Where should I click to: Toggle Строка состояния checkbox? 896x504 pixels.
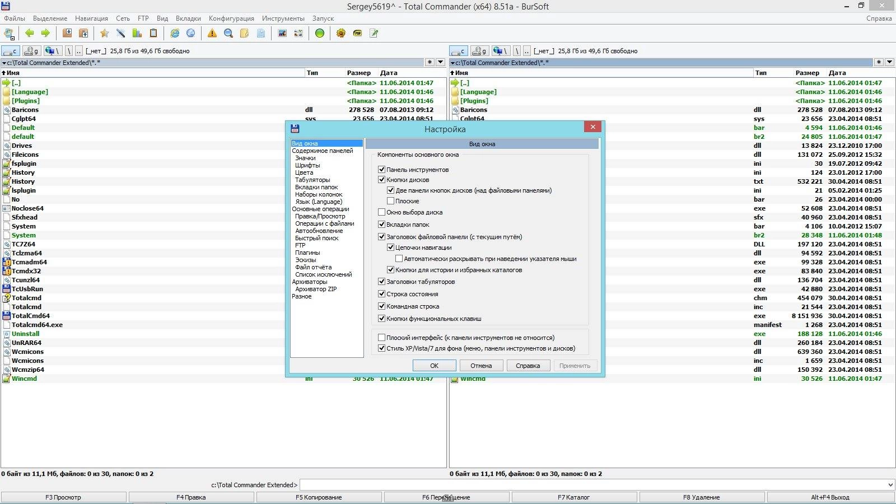pos(382,294)
